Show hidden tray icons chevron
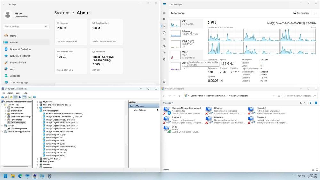The height and width of the screenshot is (180, 320). [294, 176]
